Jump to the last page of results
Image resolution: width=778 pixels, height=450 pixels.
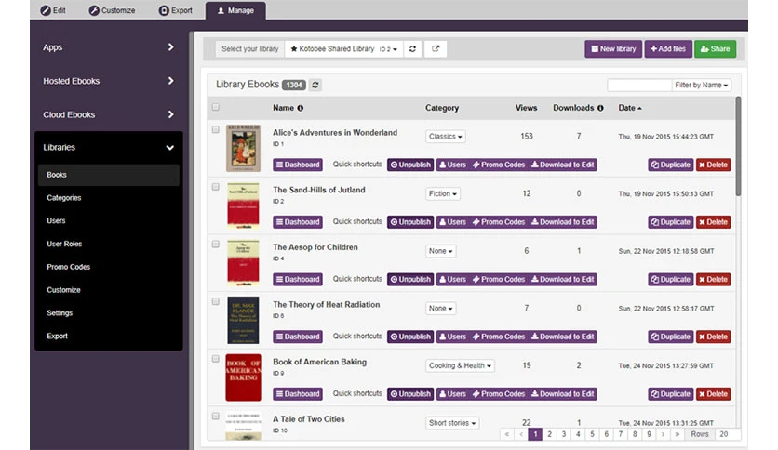677,434
